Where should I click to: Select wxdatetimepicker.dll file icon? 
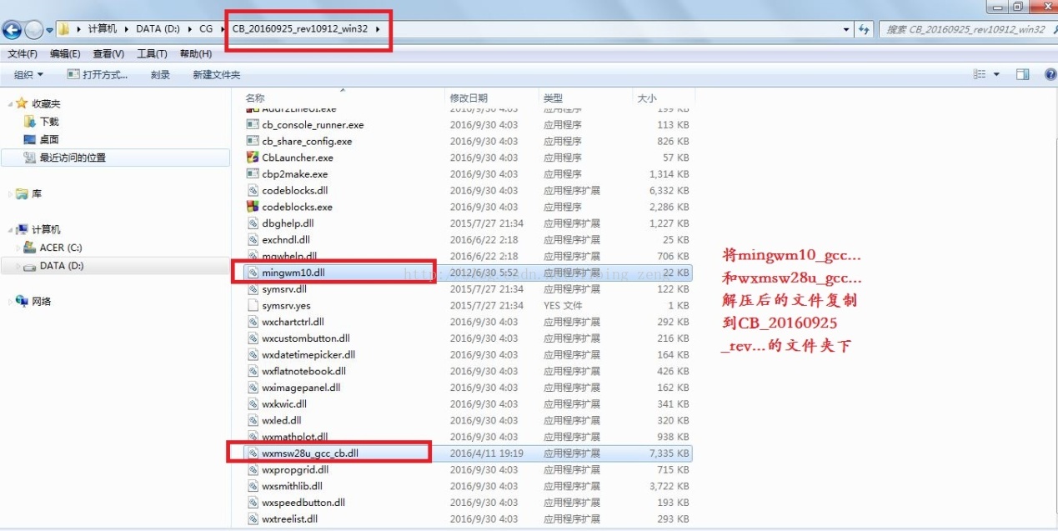click(x=253, y=354)
